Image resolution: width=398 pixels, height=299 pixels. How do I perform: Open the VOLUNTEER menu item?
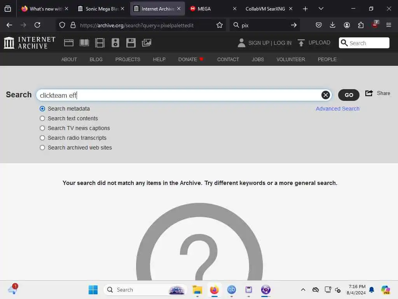tap(291, 59)
